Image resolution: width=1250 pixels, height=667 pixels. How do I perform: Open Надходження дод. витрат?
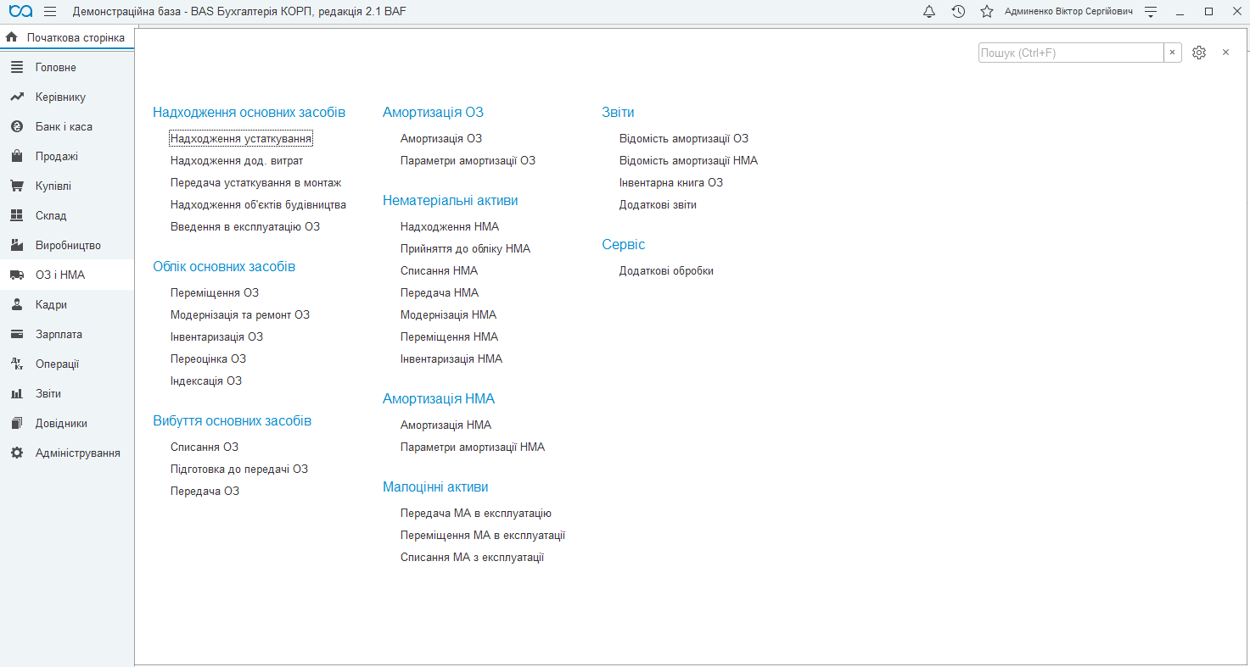coord(237,161)
